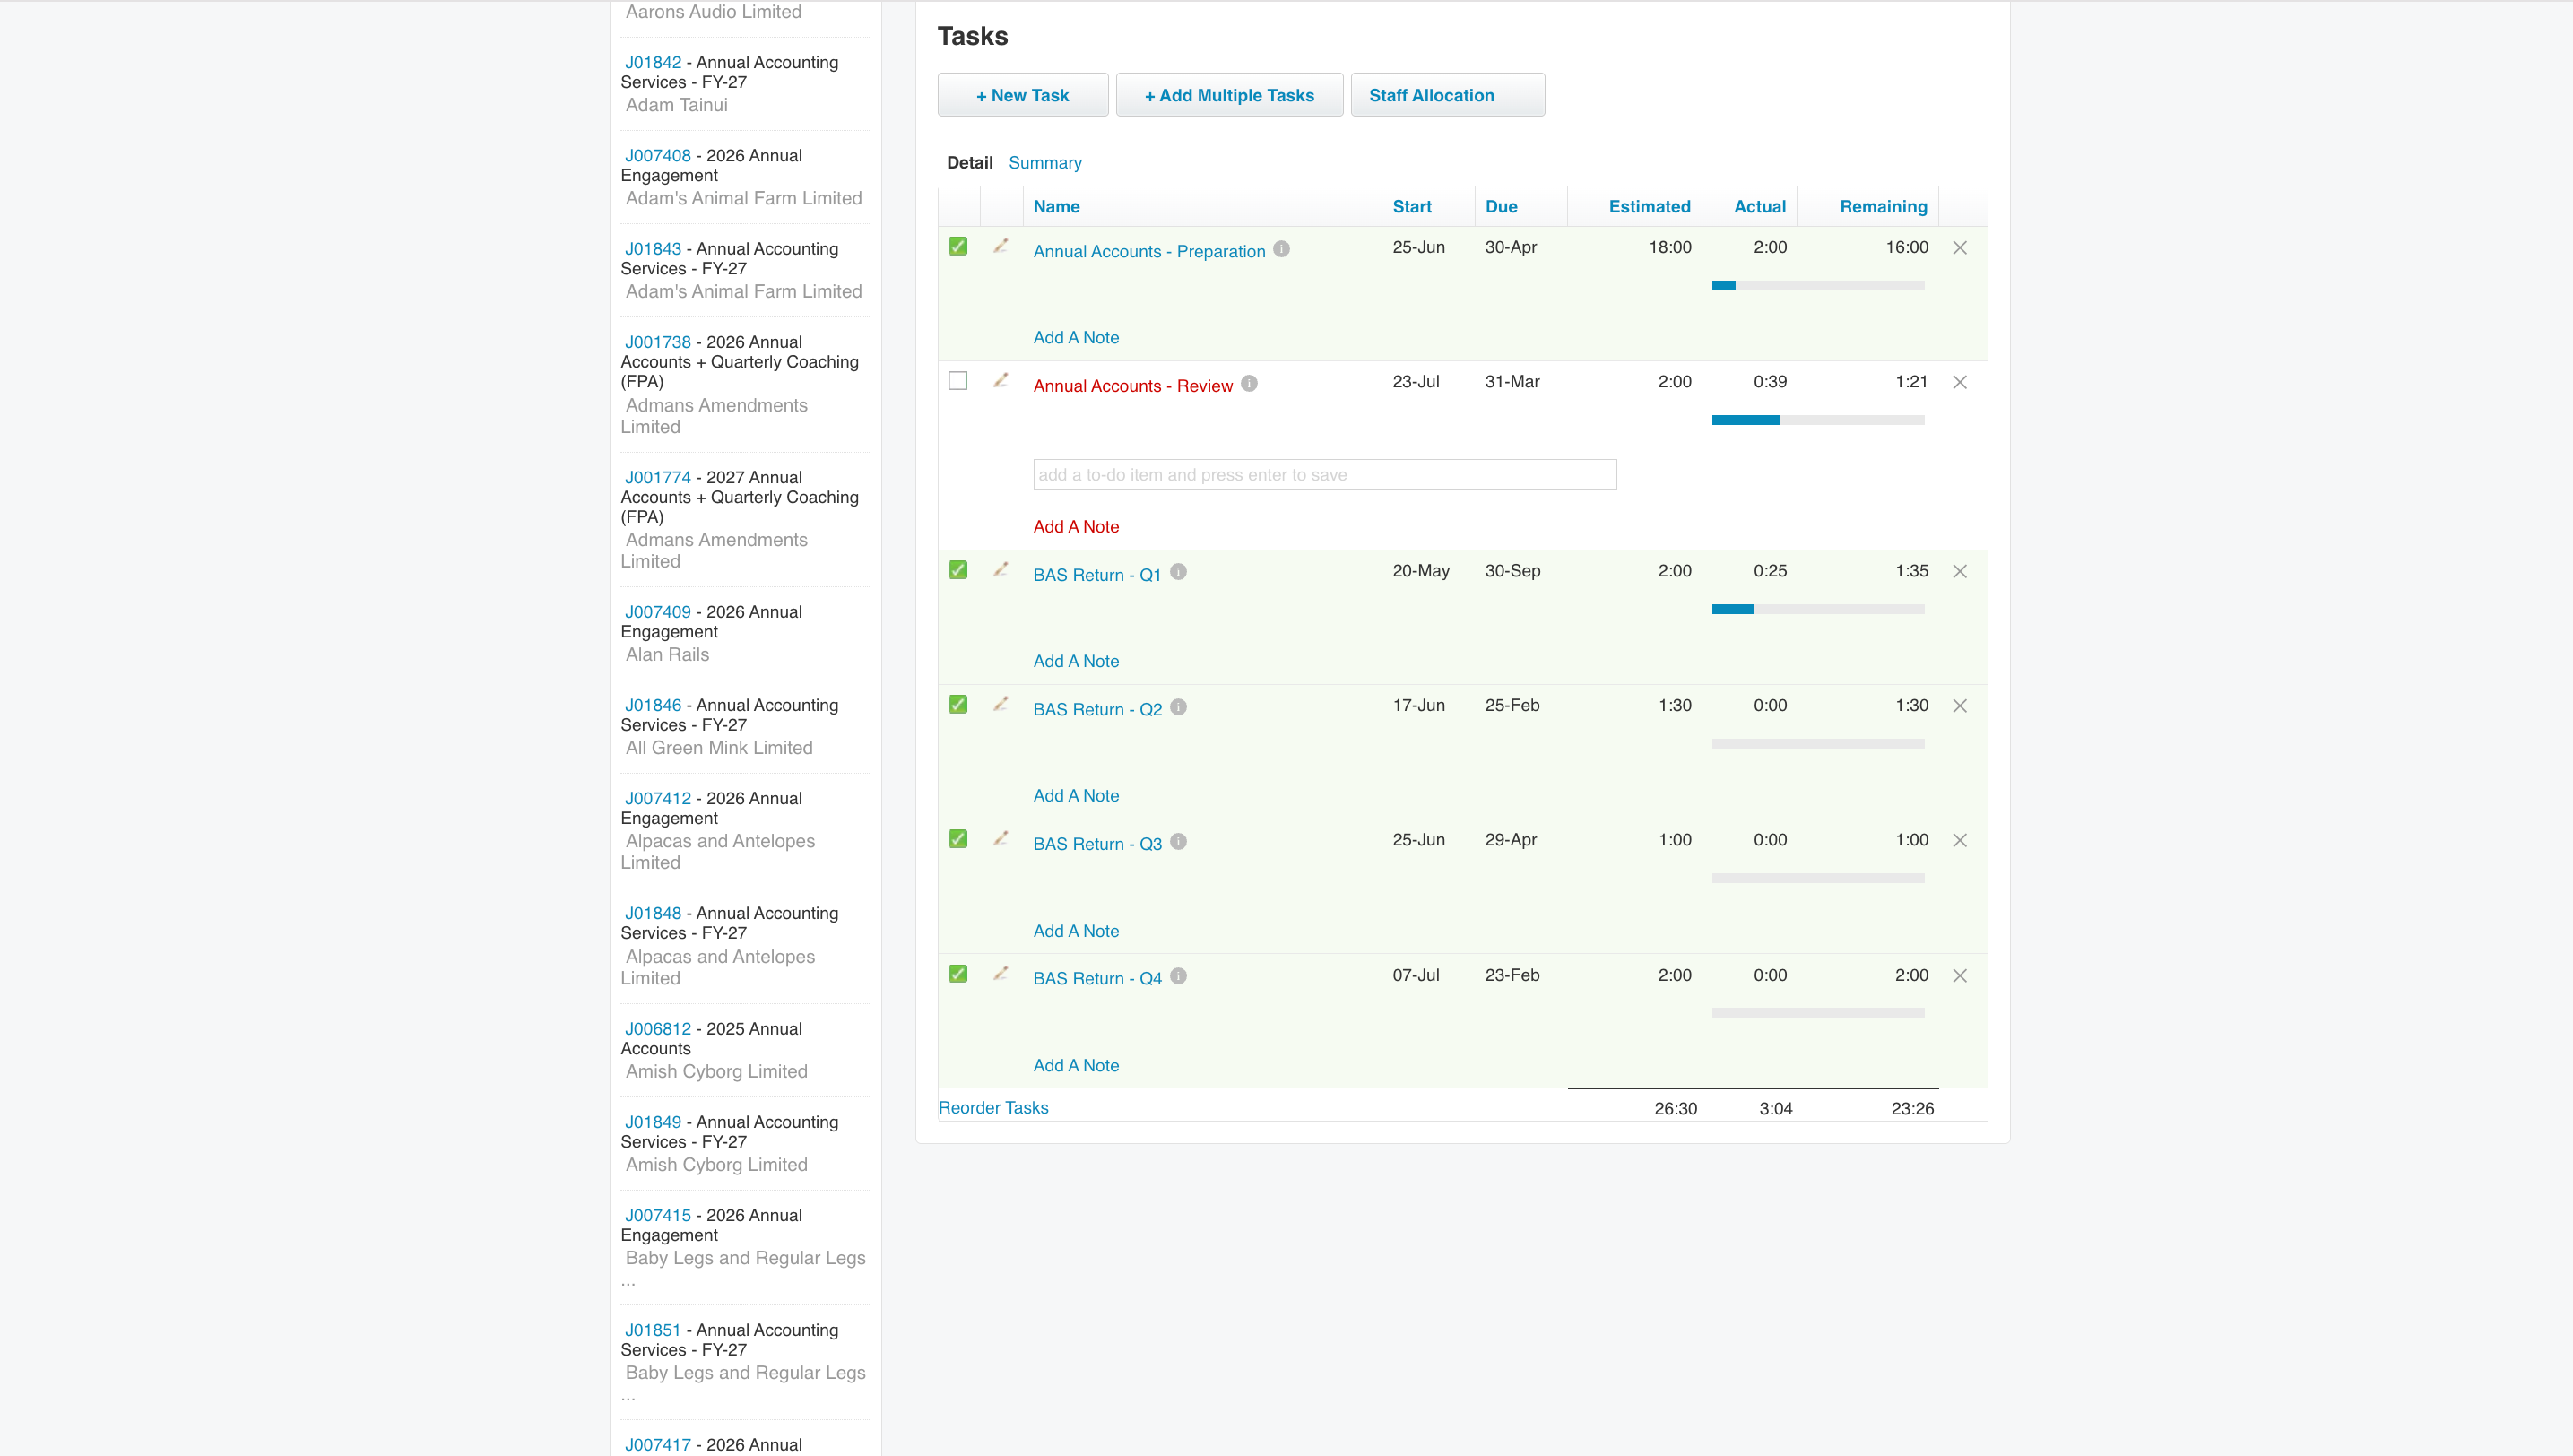Open job J007415 in sidebar
2573x1456 pixels.
658,1215
